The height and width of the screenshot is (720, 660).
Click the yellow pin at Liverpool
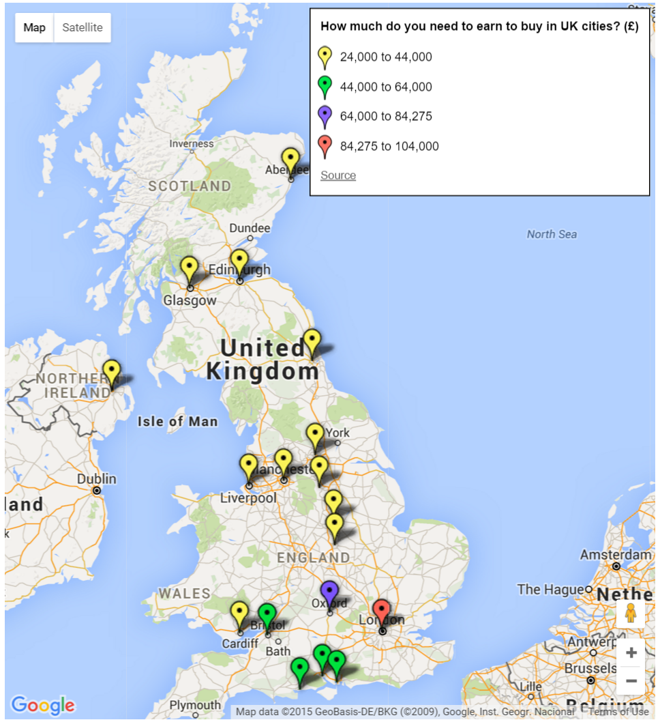(x=248, y=465)
